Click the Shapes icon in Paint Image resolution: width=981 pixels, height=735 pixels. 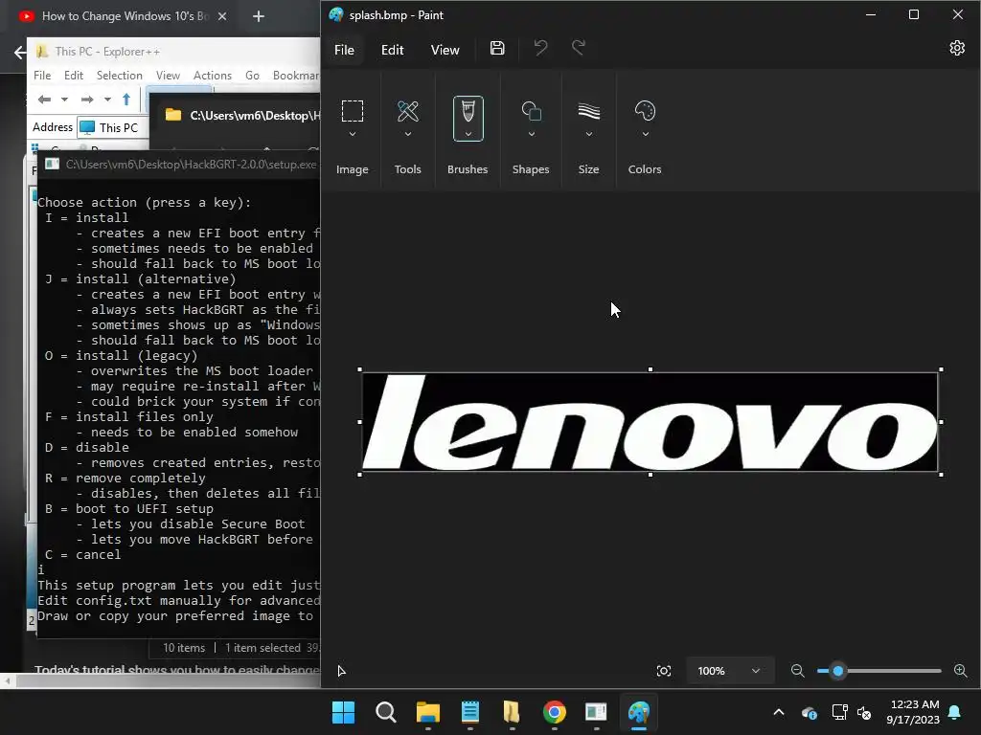pyautogui.click(x=531, y=111)
